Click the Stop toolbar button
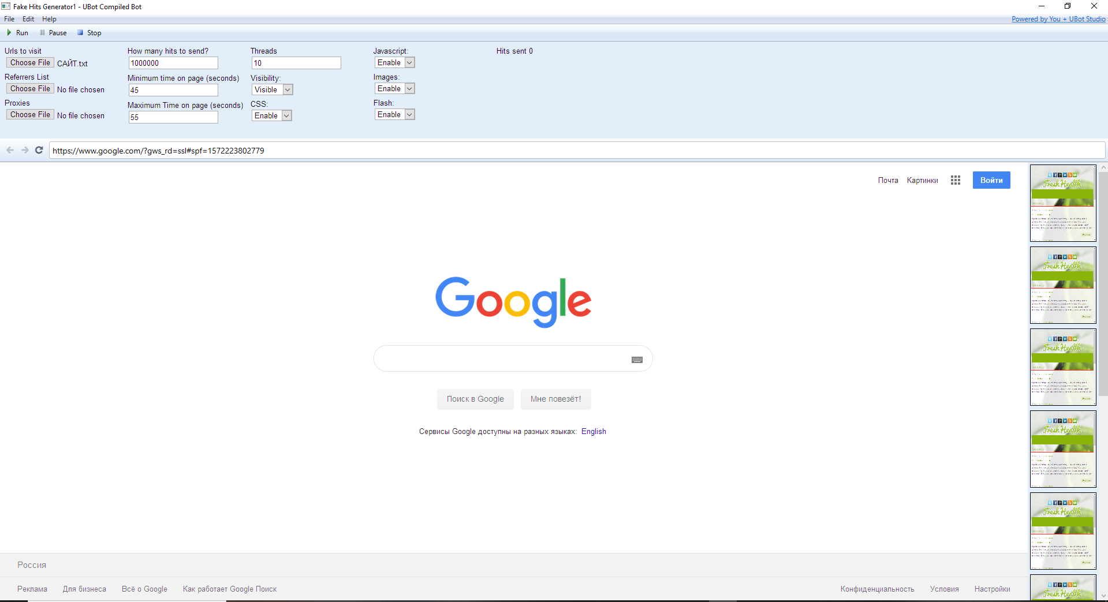 click(x=89, y=33)
